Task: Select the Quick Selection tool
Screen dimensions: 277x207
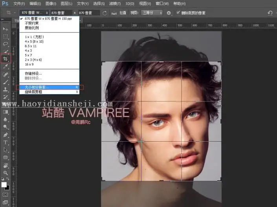Action: [x=6, y=51]
